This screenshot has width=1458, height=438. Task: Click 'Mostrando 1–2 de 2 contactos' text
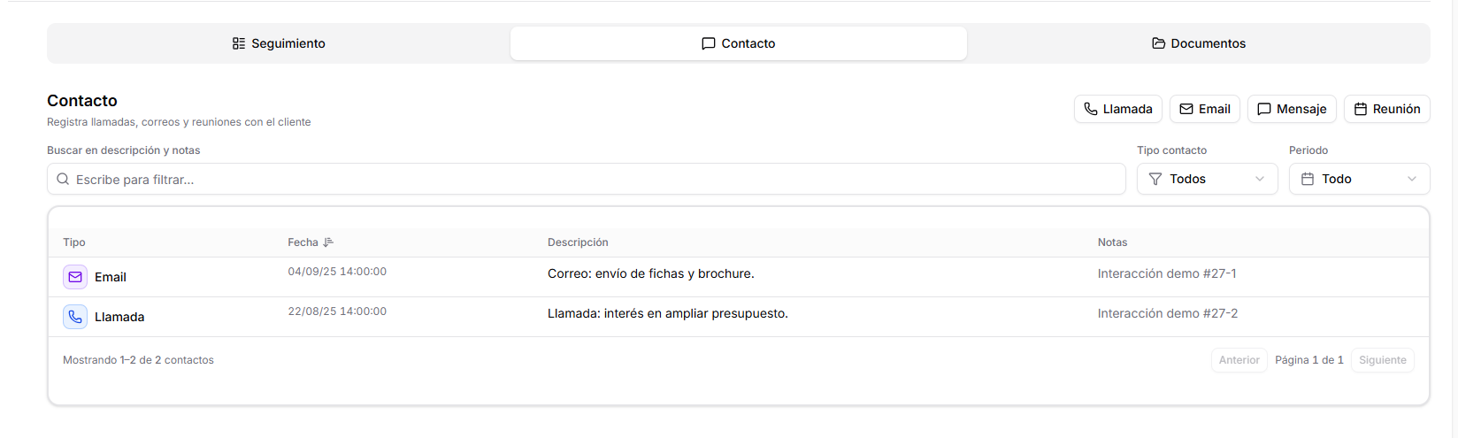tap(138, 360)
